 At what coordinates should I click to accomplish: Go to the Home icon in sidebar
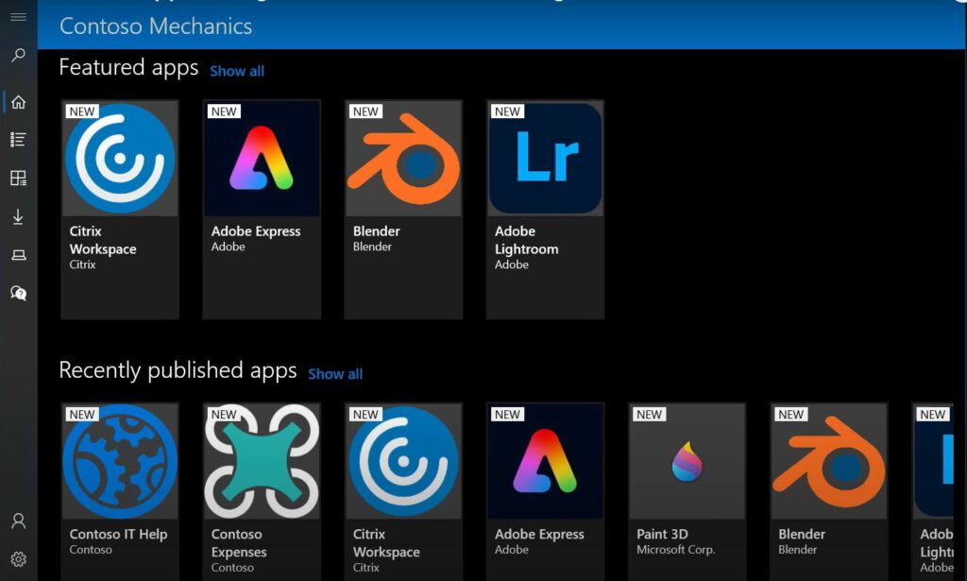[x=19, y=102]
